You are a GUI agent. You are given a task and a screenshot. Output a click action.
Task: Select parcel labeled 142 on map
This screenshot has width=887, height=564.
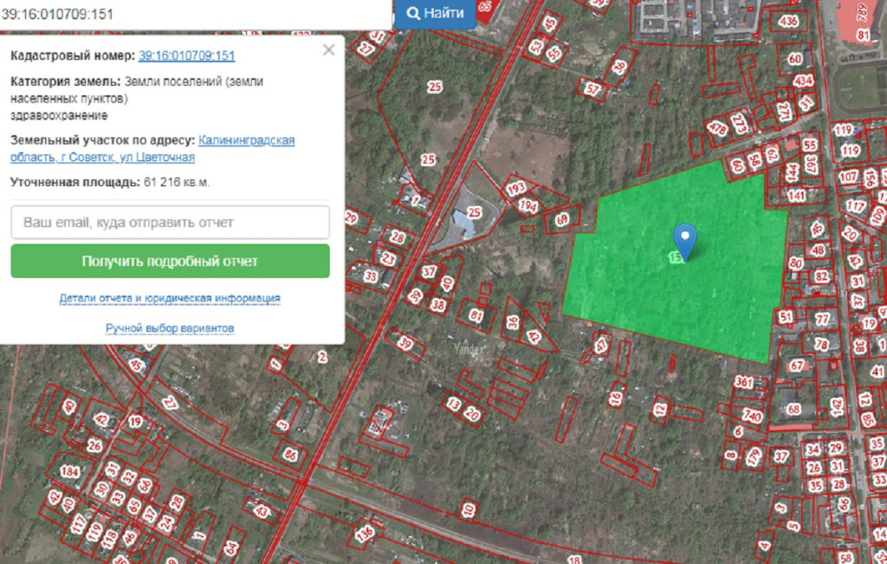(x=837, y=406)
